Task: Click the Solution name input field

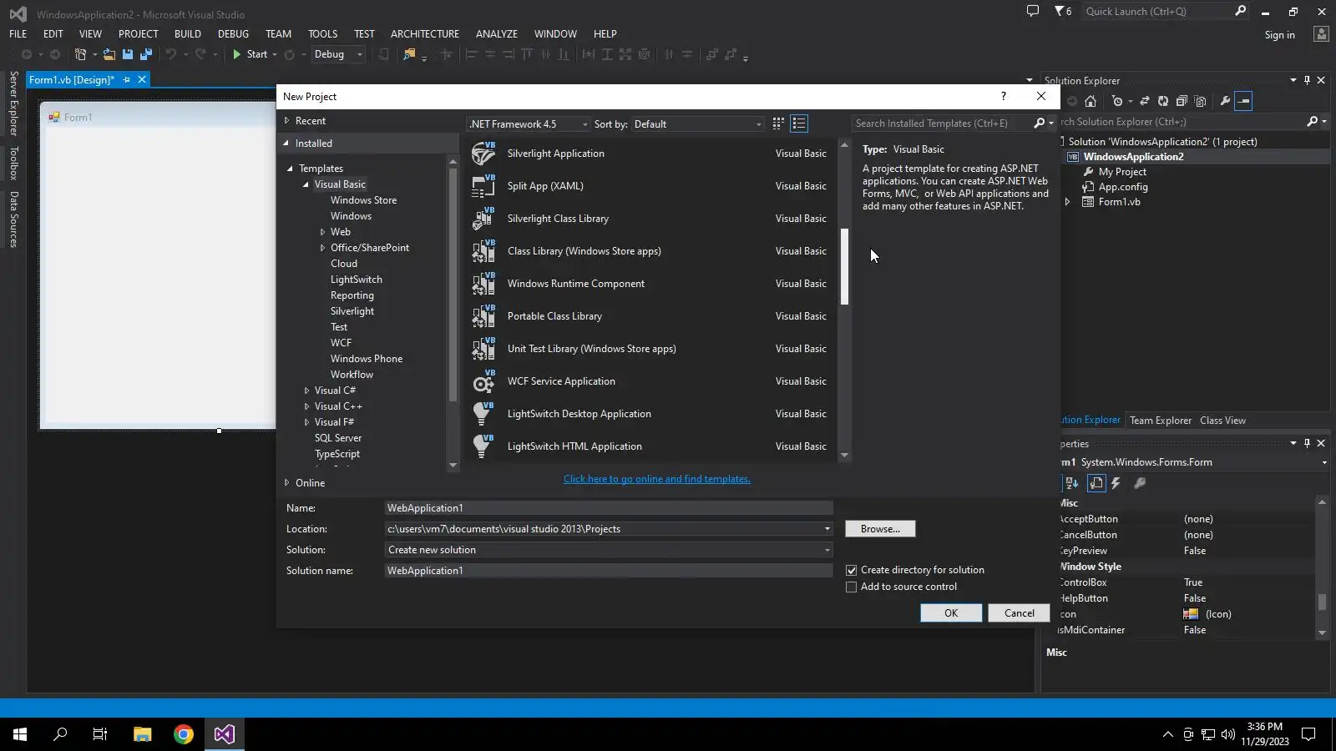Action: [609, 571]
